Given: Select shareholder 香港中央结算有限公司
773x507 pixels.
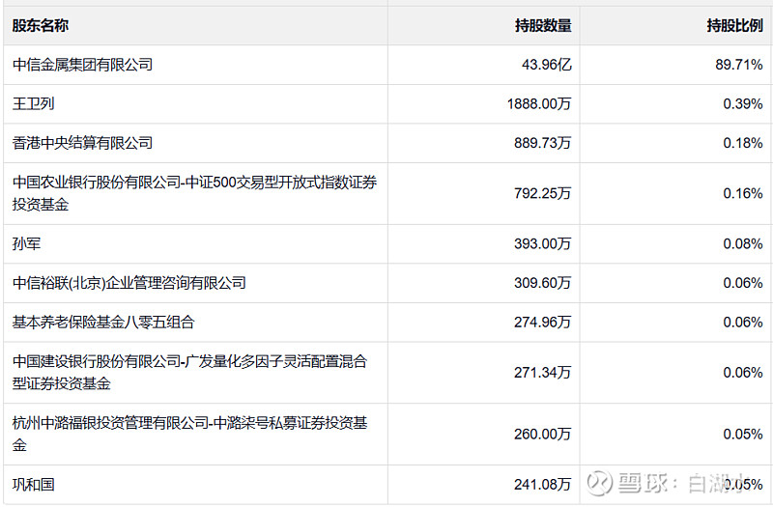Looking at the screenshot, I should coord(83,143).
